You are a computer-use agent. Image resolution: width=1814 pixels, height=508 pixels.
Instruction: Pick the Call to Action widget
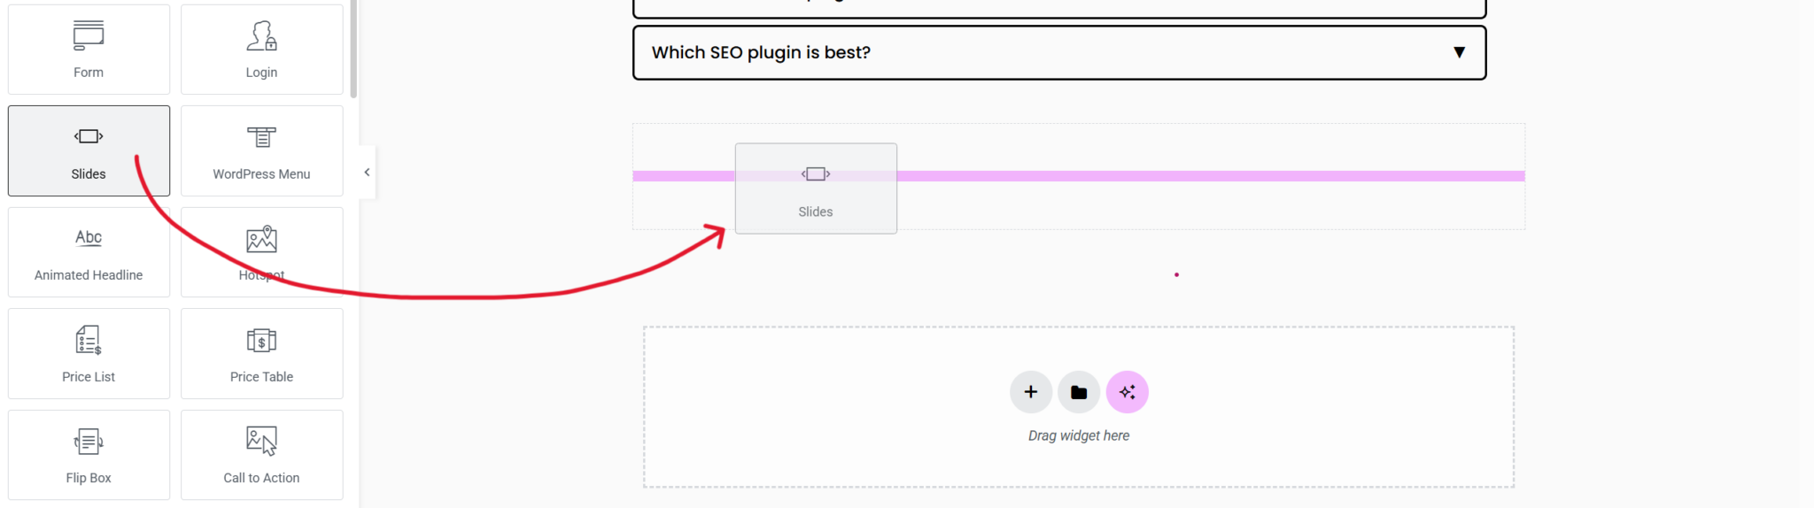point(261,455)
